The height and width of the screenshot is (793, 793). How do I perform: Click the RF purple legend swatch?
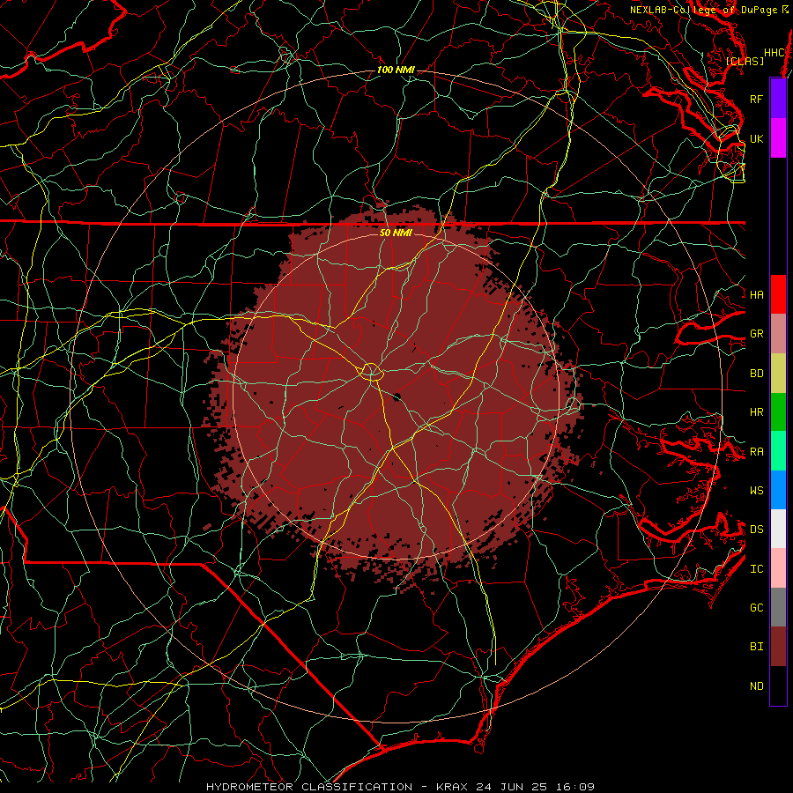[x=778, y=99]
